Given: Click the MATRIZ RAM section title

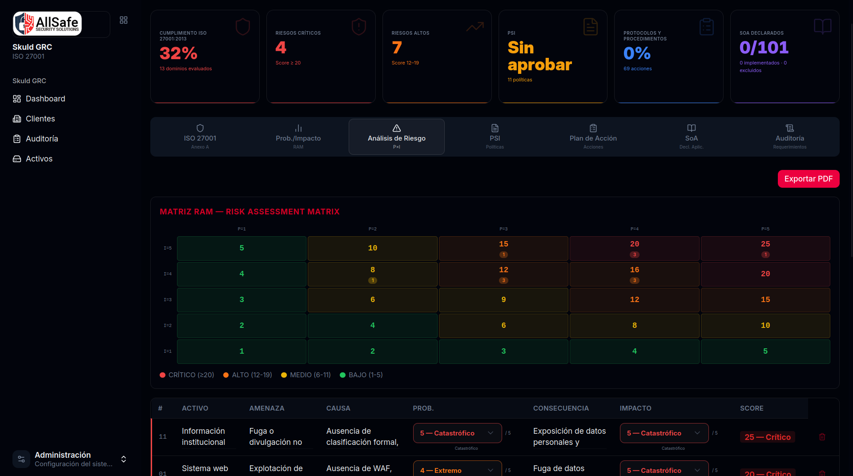Looking at the screenshot, I should 249,212.
